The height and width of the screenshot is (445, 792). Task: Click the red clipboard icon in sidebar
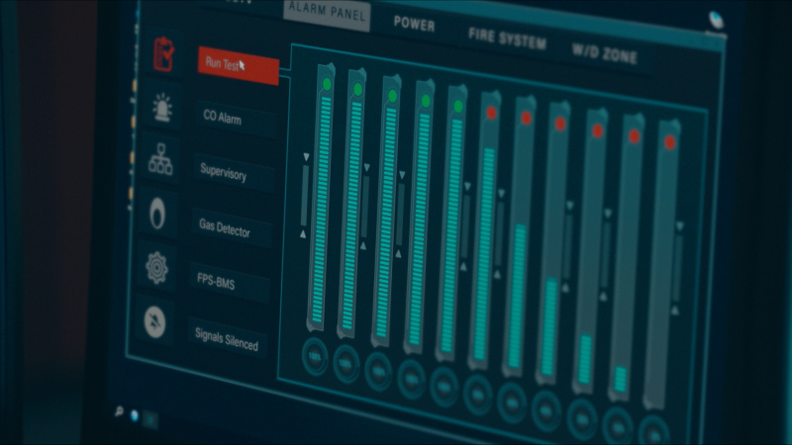tap(164, 53)
